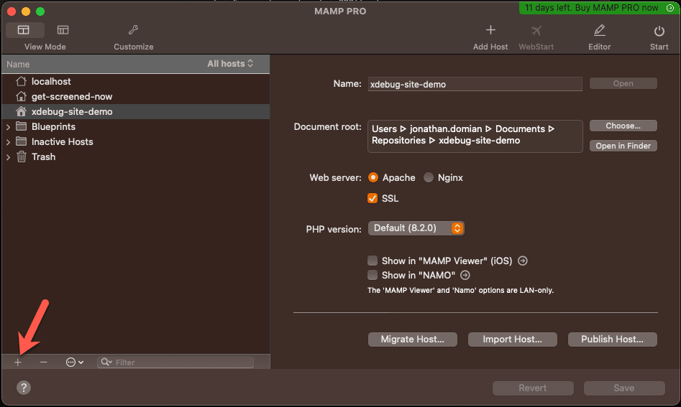
Task: Expand the Trash group
Action: point(8,157)
